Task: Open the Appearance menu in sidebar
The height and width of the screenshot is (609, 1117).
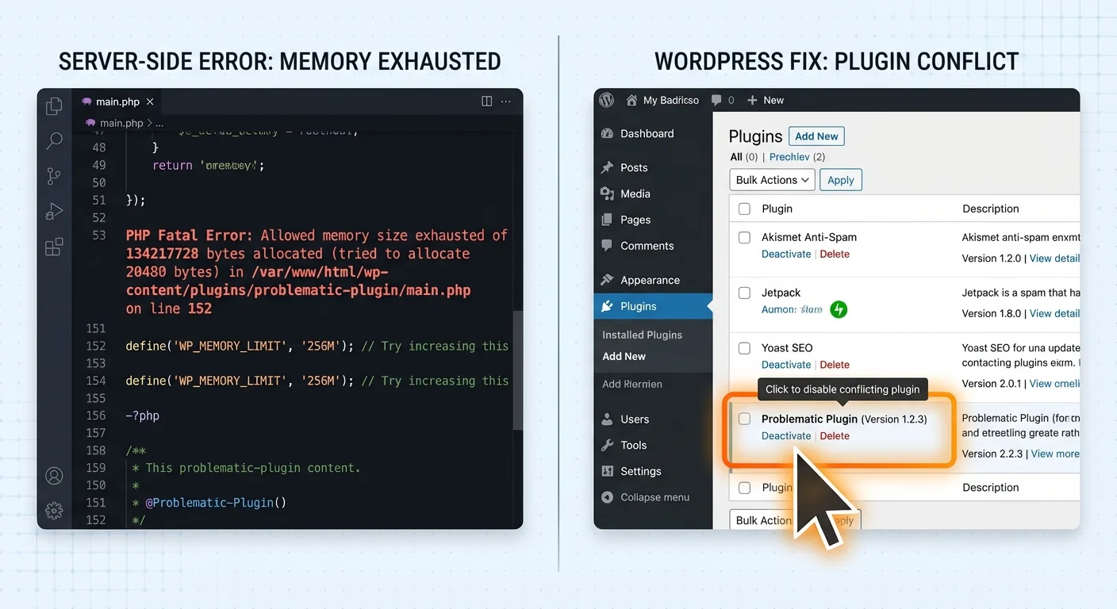Action: tap(650, 280)
